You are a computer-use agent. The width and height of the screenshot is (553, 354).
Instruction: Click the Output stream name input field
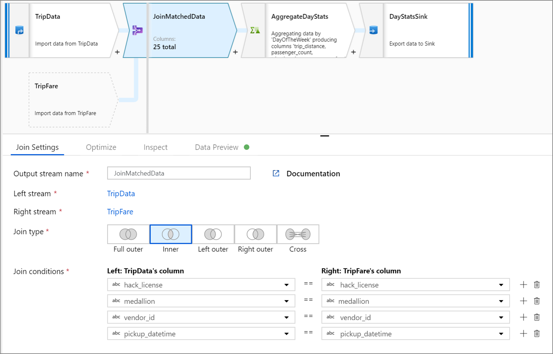coord(179,173)
